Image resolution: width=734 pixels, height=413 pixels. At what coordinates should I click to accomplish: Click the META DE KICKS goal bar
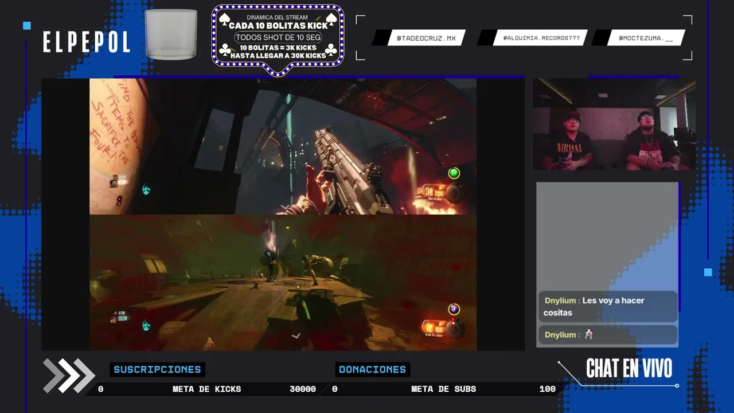tap(207, 389)
